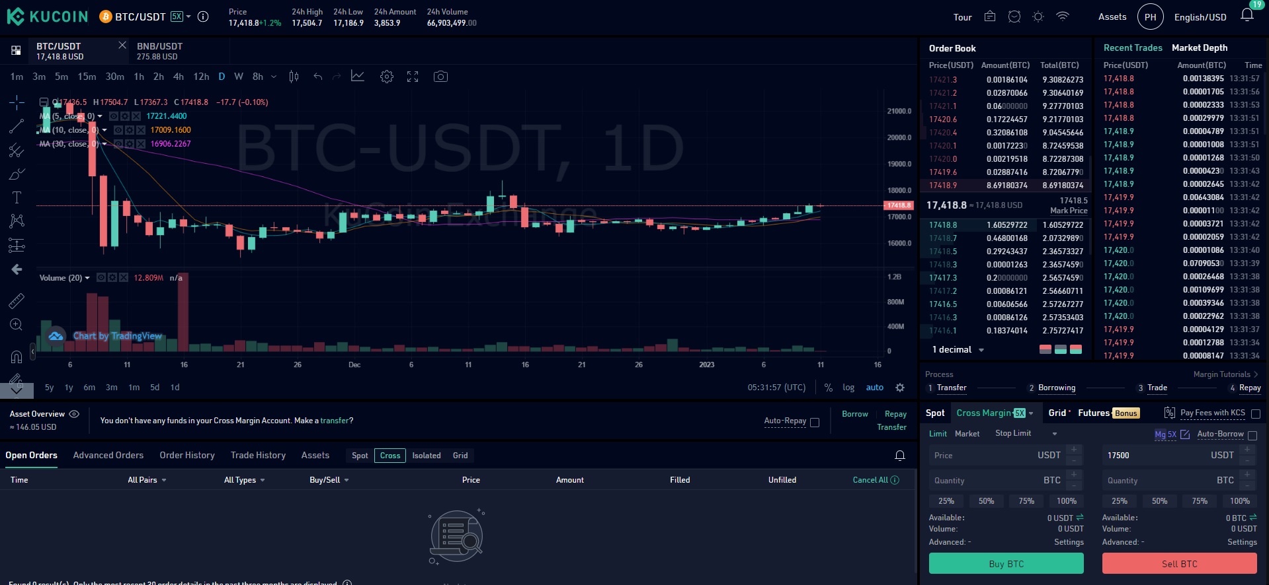The image size is (1269, 585).
Task: Switch to the Market Depth tab
Action: tap(1200, 48)
